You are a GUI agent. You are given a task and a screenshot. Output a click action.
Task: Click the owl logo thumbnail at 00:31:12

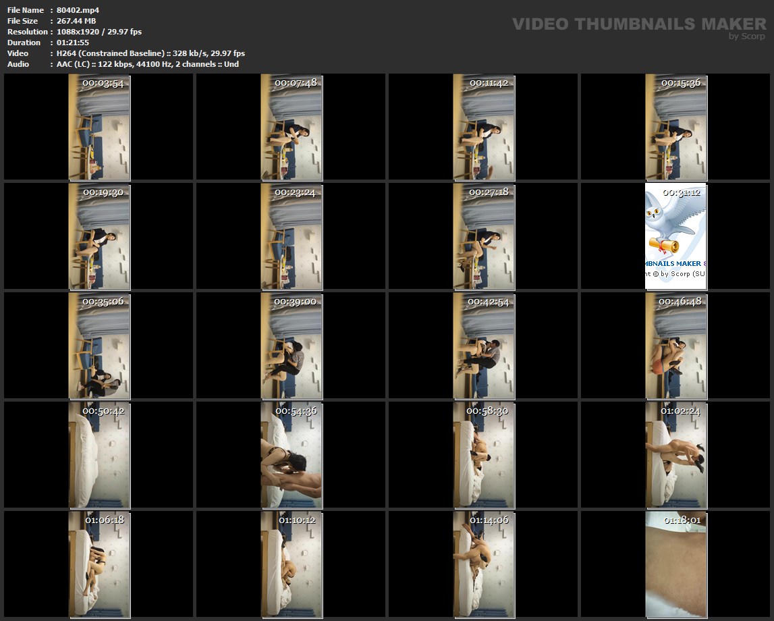tap(675, 236)
